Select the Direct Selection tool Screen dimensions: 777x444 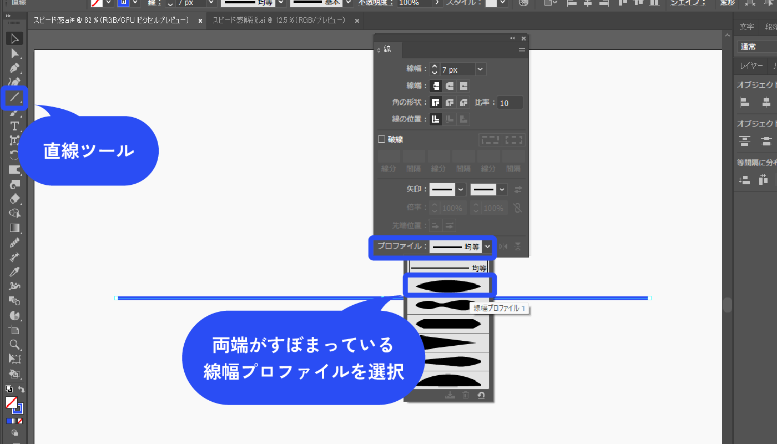[14, 53]
